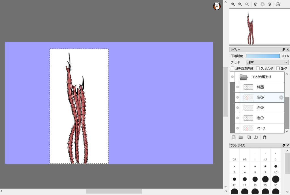Create a new layer with the blank page icon
Image resolution: width=290 pixels, height=195 pixels.
[x=234, y=137]
